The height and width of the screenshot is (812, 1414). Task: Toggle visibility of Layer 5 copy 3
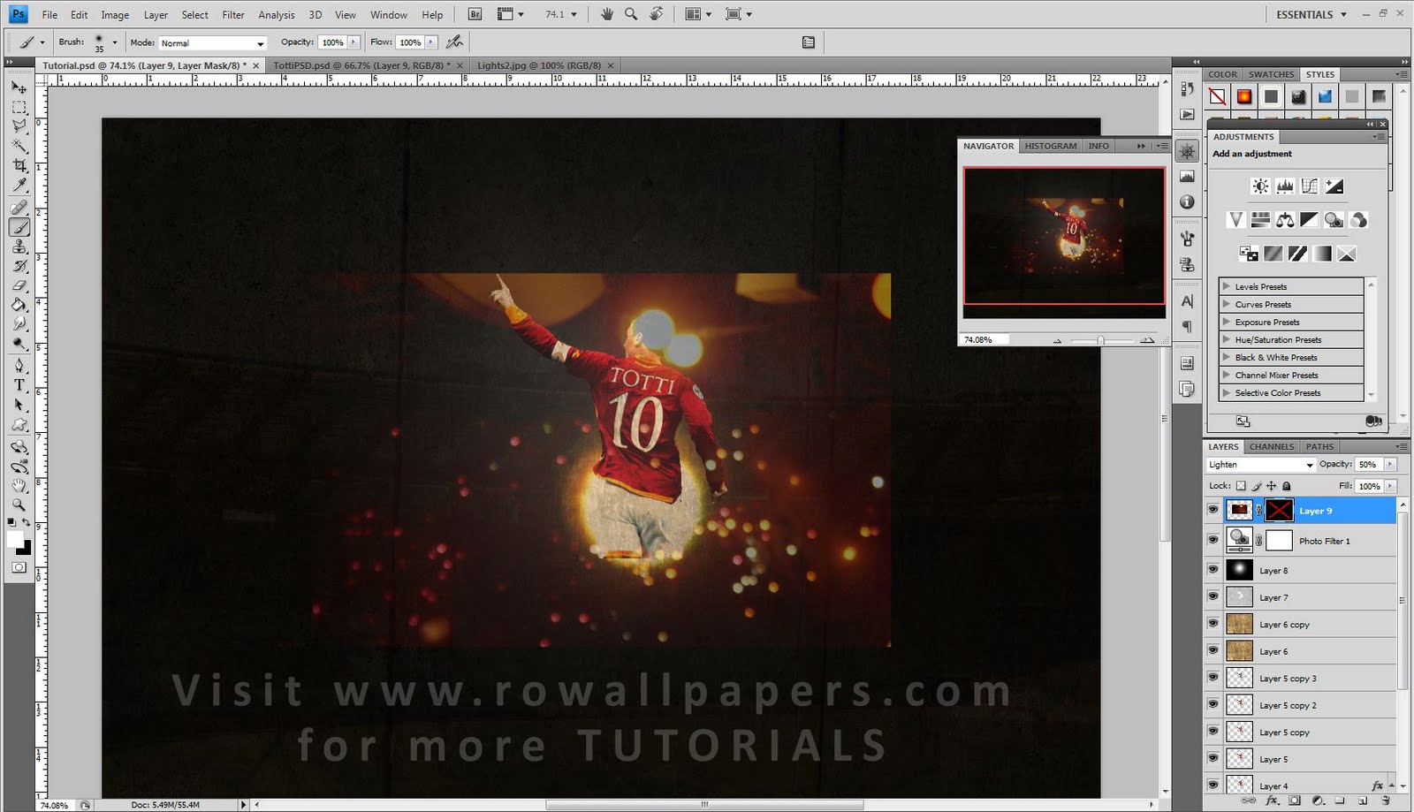(1213, 678)
